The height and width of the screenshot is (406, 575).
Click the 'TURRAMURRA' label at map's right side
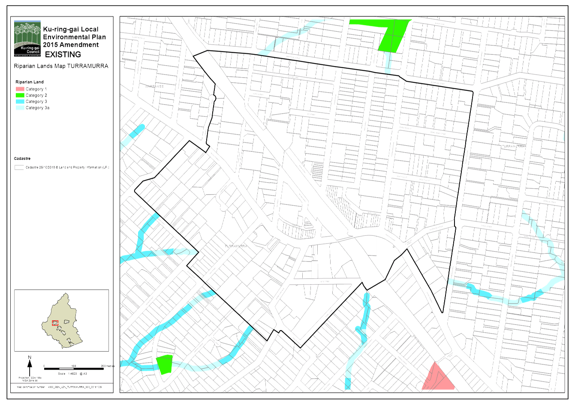(x=513, y=146)
